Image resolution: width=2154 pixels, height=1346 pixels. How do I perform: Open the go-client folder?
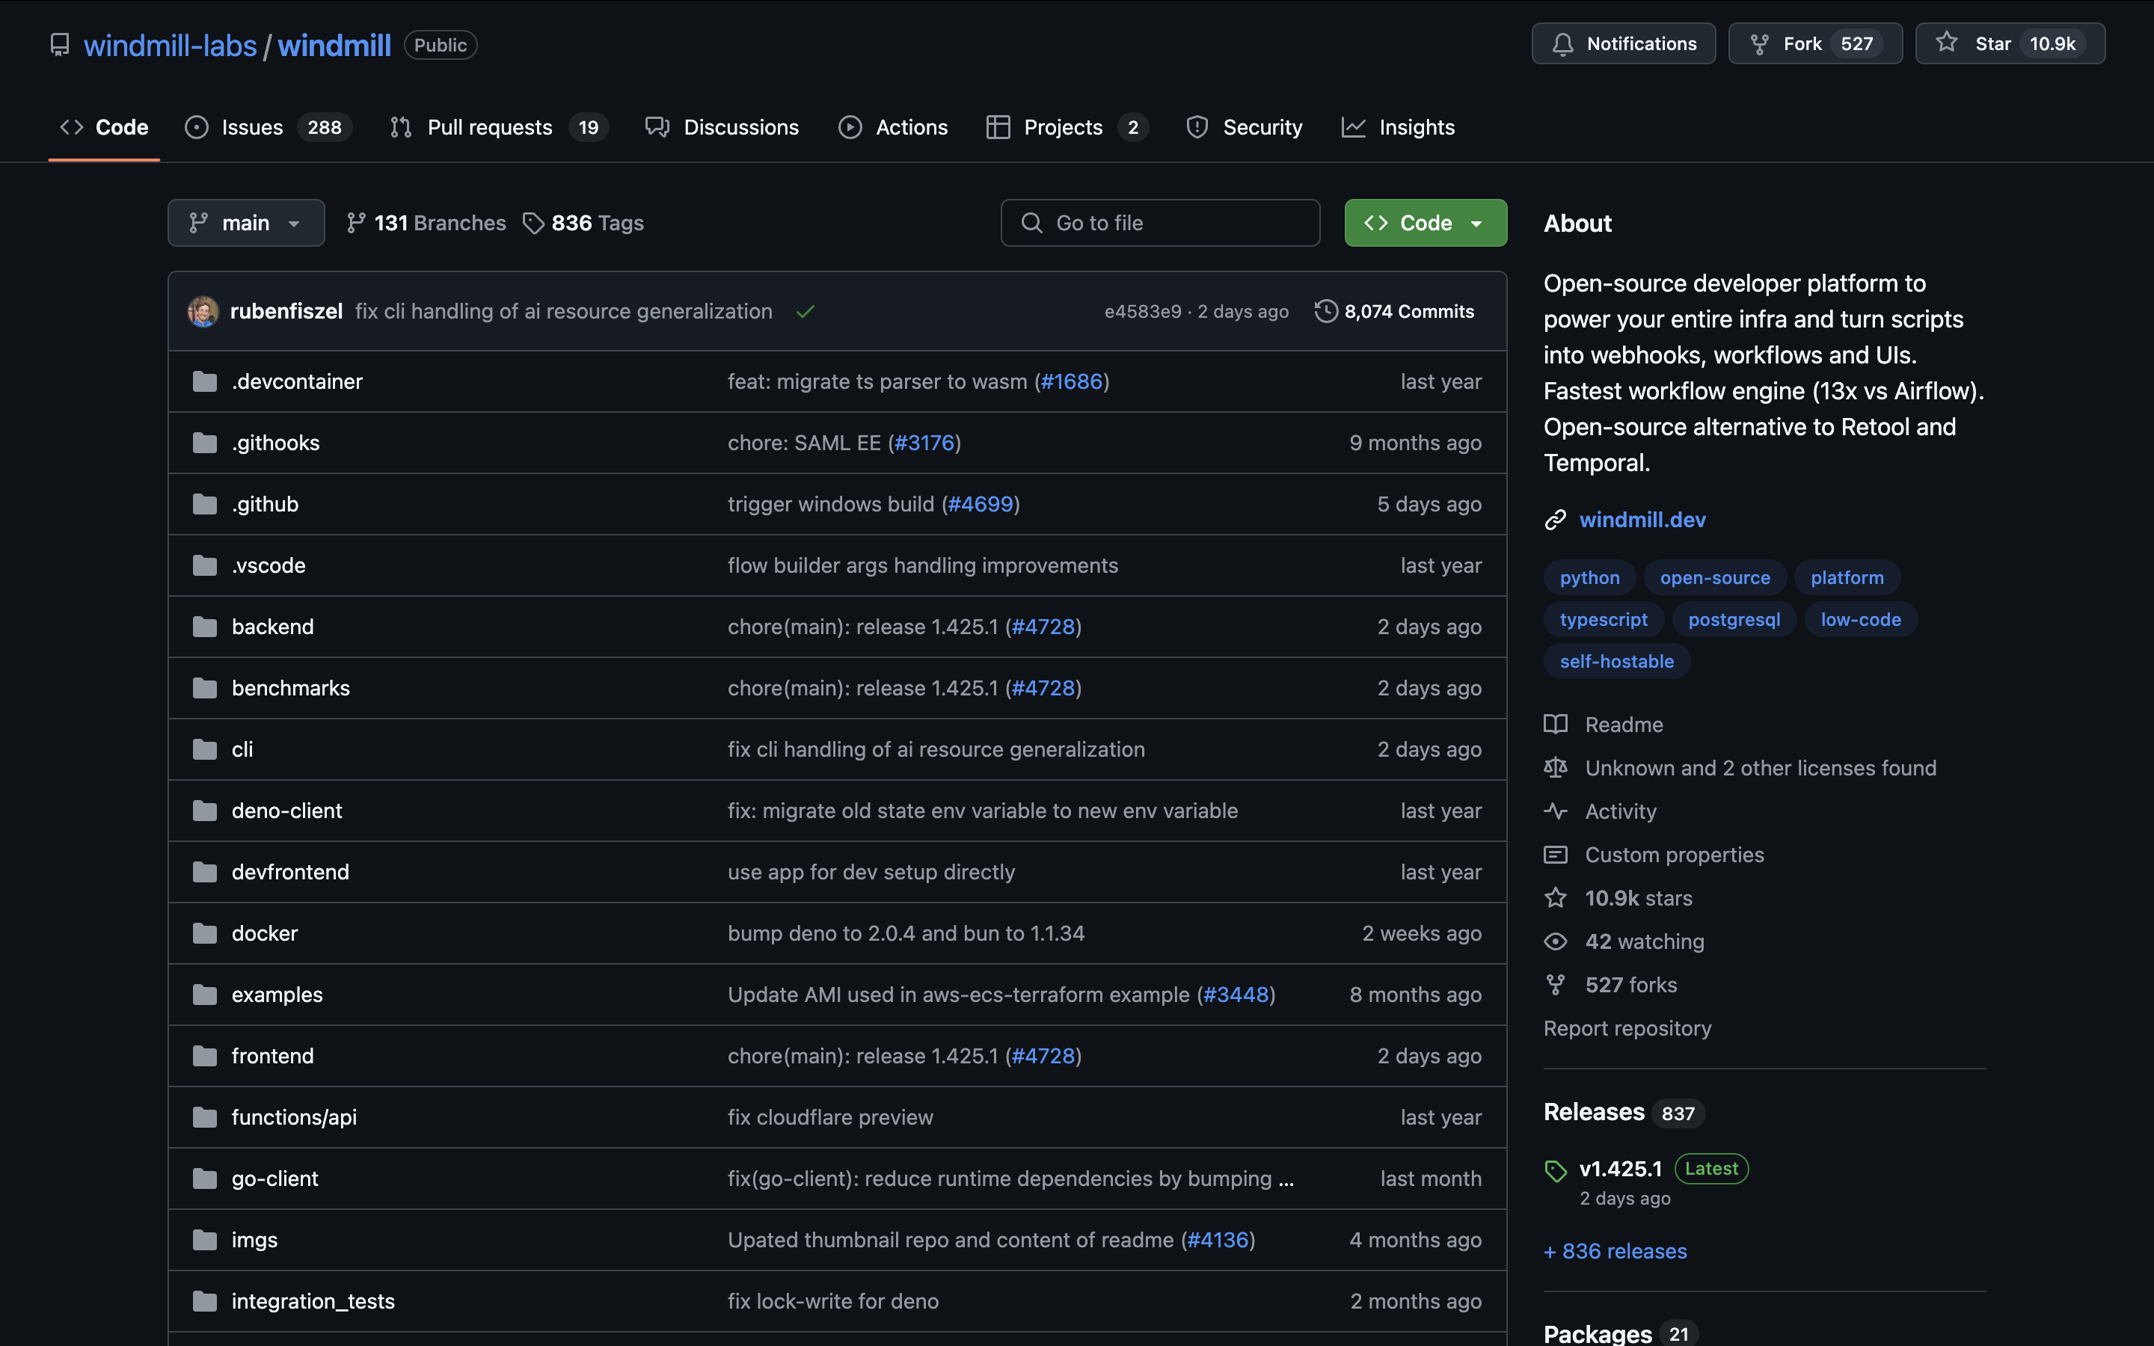pos(274,1178)
